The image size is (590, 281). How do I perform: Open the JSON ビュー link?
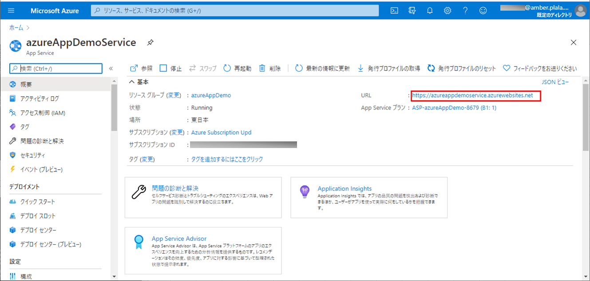point(555,82)
